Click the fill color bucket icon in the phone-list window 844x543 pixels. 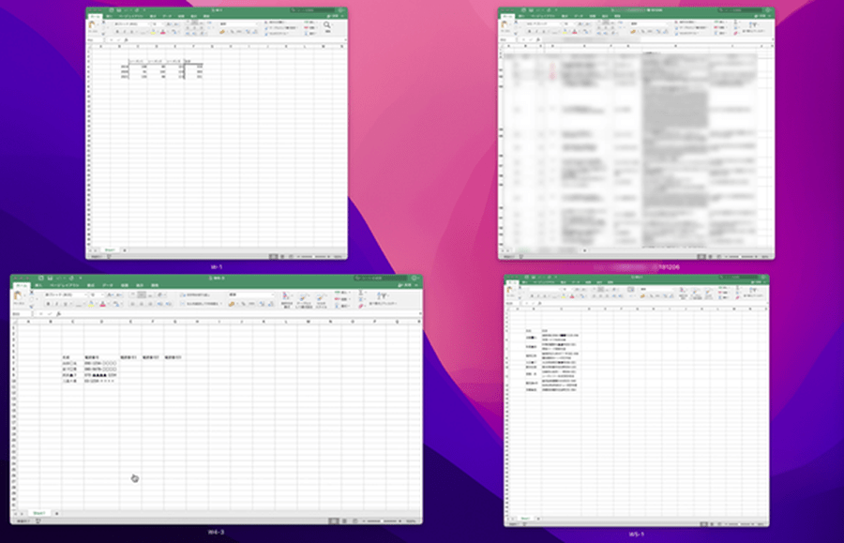click(x=91, y=304)
